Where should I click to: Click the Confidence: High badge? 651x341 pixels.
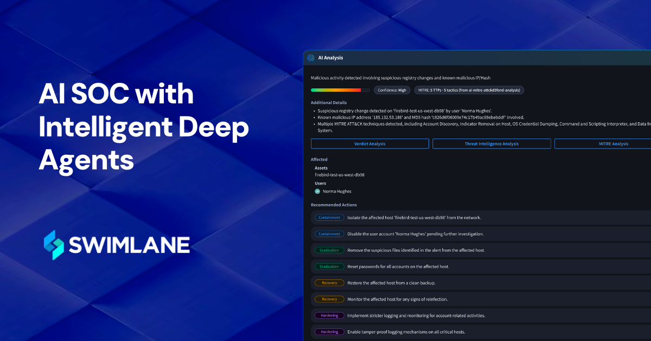coord(392,90)
